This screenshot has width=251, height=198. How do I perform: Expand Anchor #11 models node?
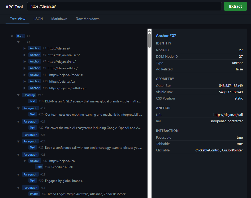24,75
